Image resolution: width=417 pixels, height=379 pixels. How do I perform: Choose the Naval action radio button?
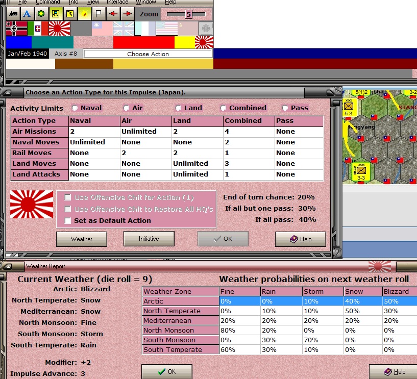75,108
